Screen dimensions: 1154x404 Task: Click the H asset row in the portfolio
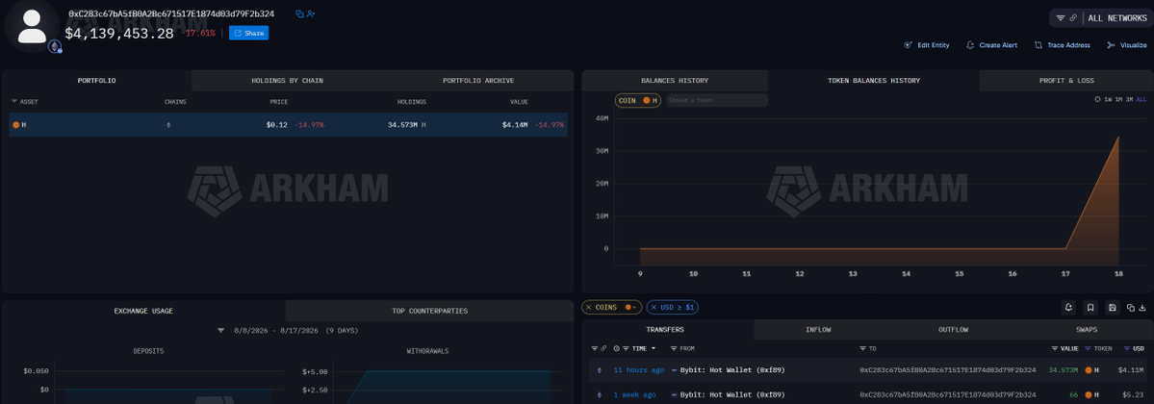click(x=288, y=125)
